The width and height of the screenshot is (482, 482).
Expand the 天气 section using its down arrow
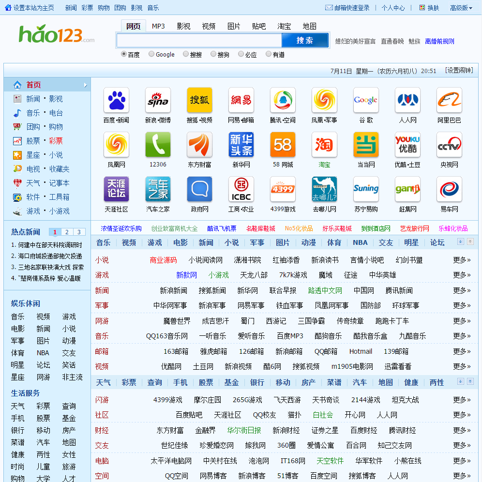(460, 382)
